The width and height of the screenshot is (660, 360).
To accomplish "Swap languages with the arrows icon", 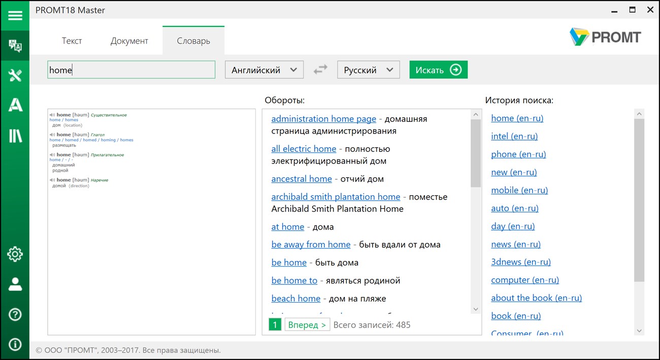I will [x=320, y=70].
